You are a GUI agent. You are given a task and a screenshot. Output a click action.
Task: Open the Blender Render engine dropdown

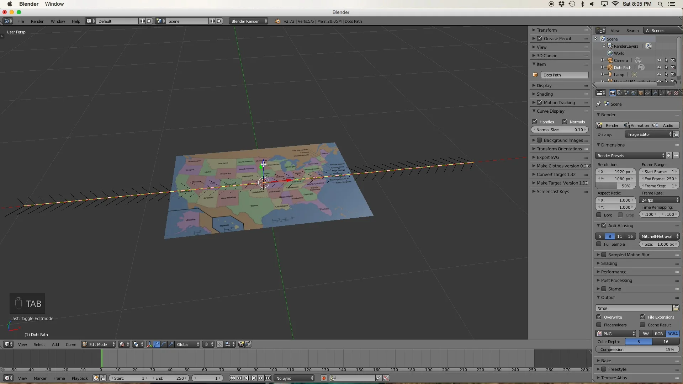click(248, 21)
